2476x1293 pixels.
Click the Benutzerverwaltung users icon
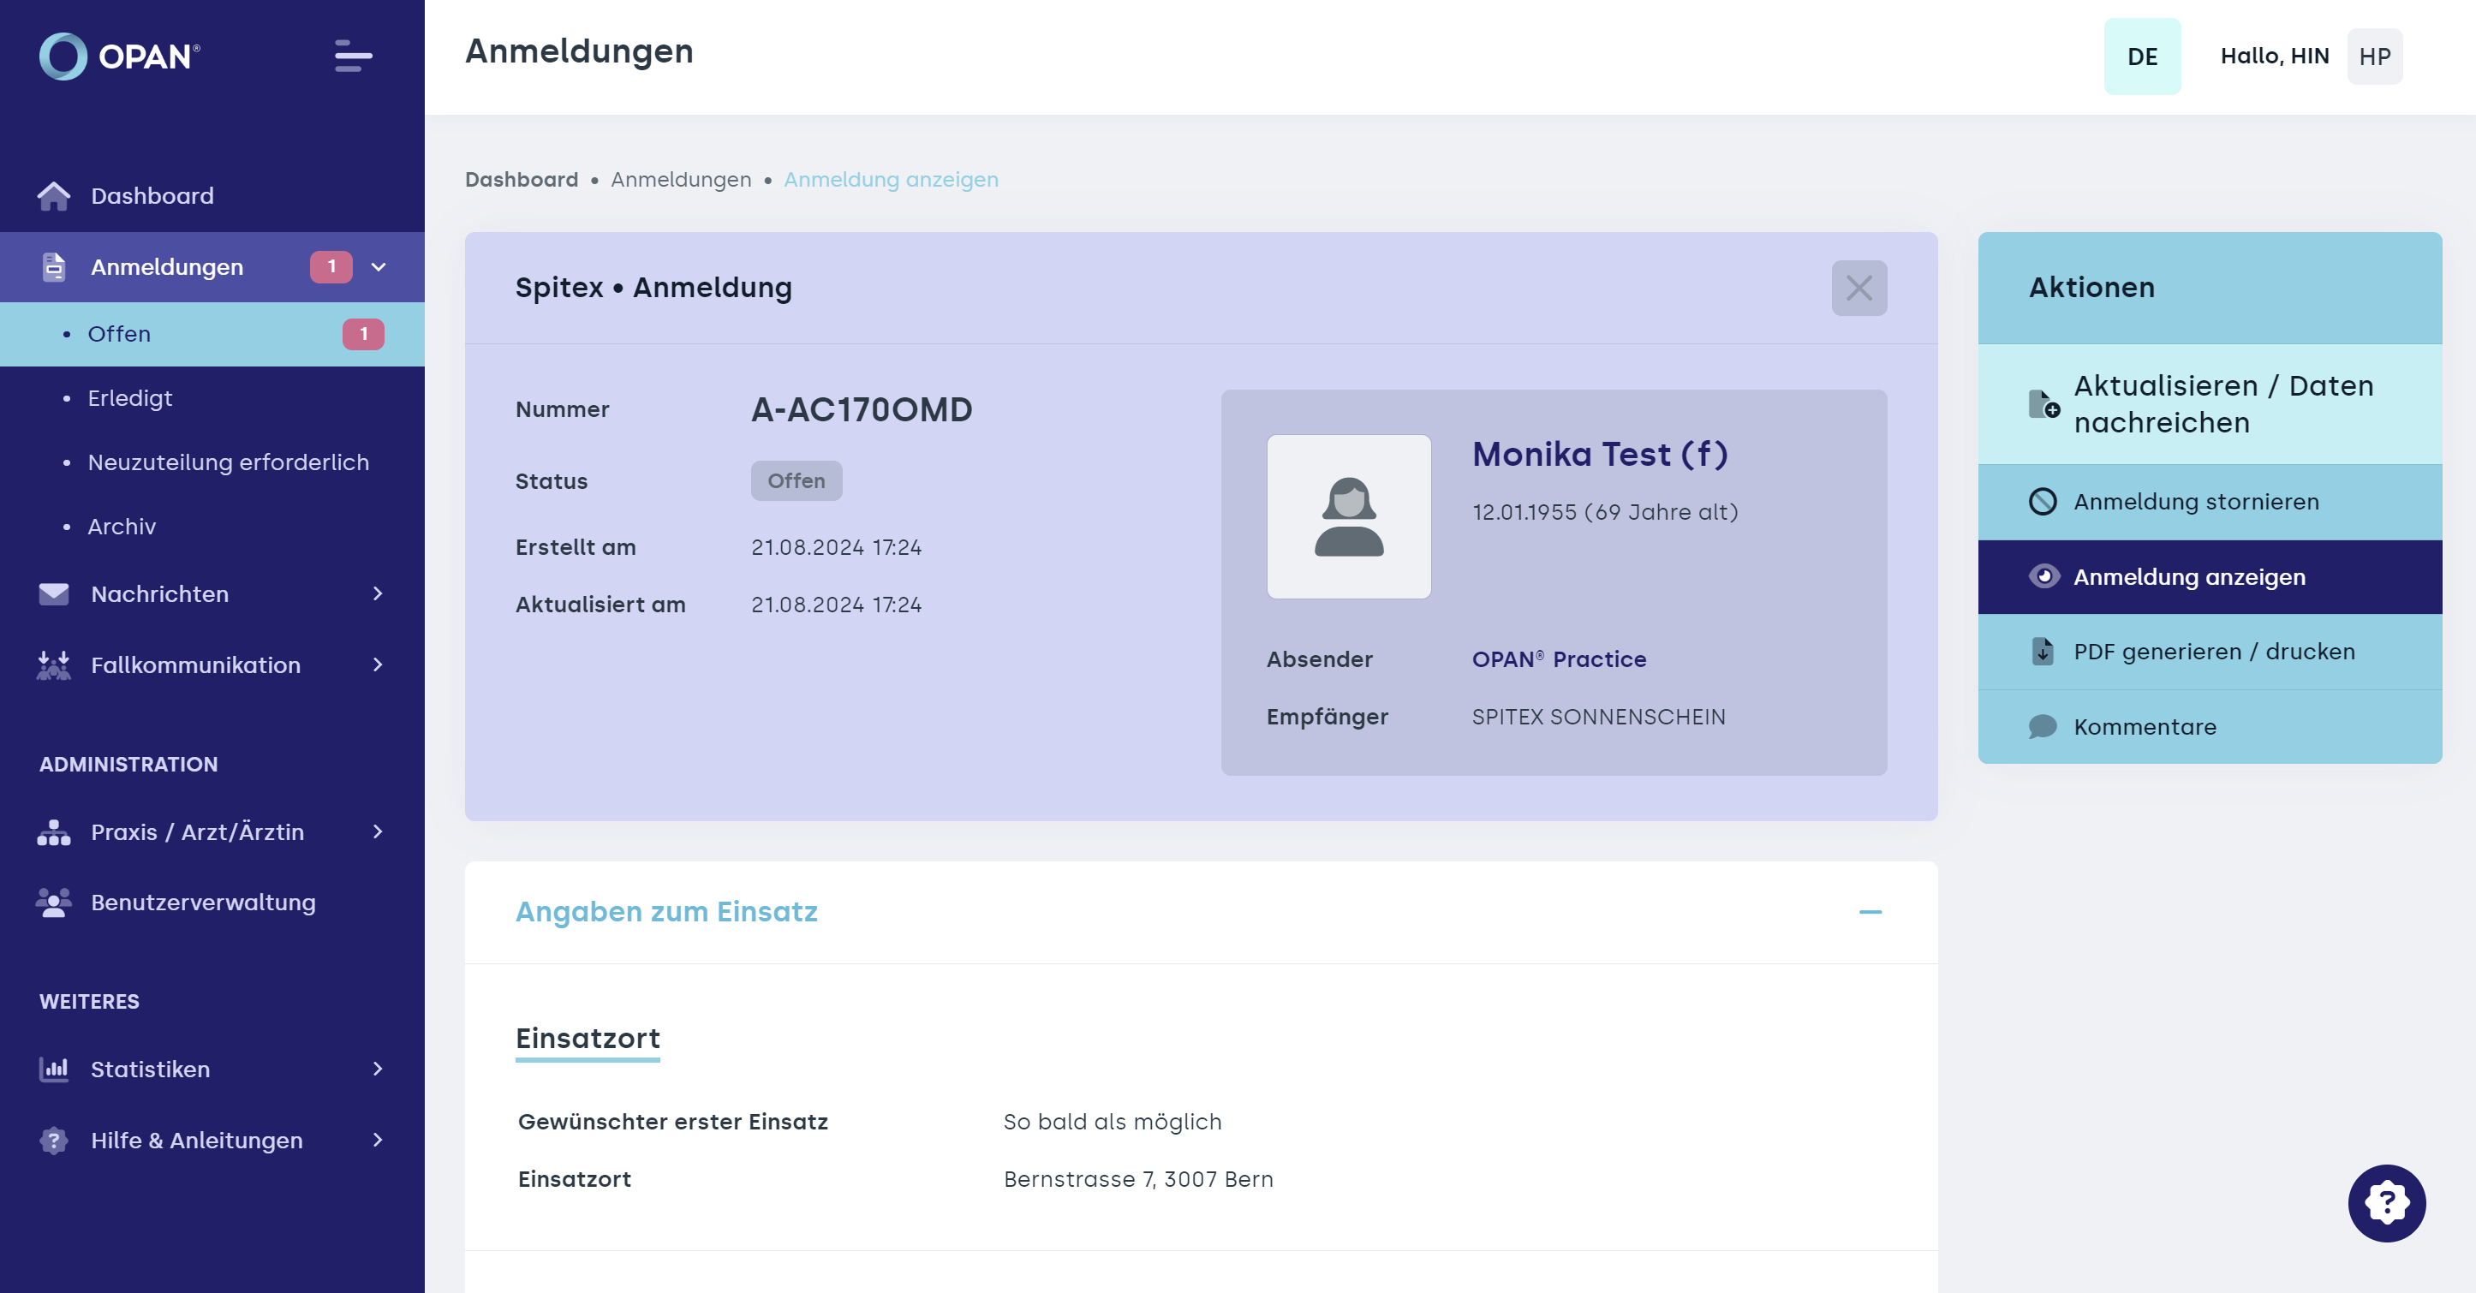[54, 903]
